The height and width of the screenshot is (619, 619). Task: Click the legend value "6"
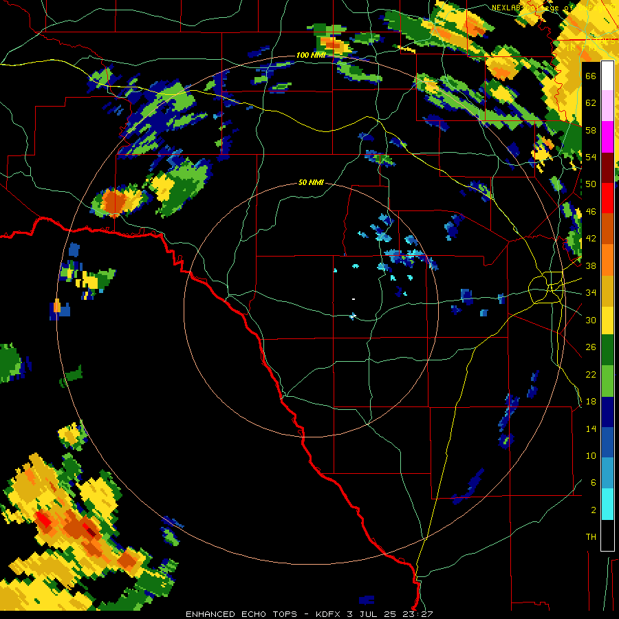(594, 483)
